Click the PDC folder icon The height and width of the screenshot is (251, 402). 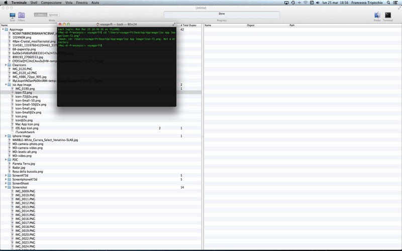pyautogui.click(x=9, y=160)
